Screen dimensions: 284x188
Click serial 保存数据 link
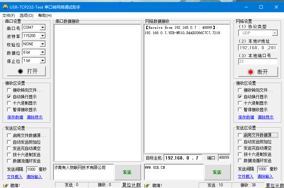pos(15,117)
